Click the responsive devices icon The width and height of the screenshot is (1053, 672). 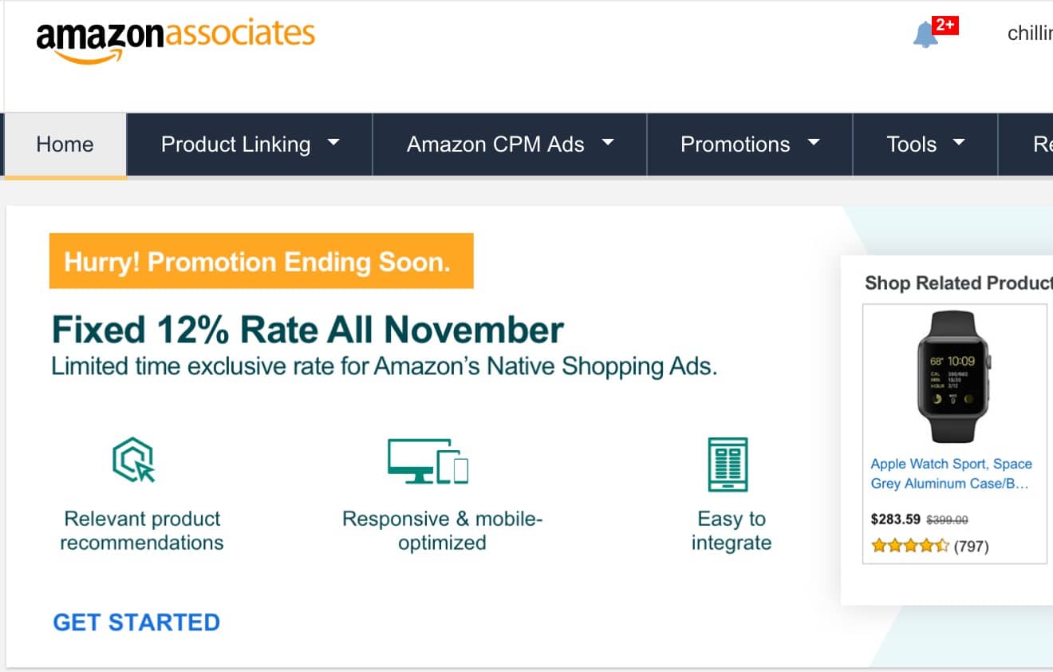click(428, 461)
